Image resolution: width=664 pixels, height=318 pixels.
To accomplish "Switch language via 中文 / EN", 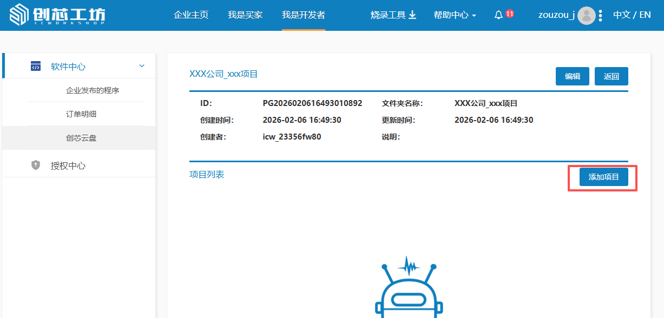I will 632,15.
